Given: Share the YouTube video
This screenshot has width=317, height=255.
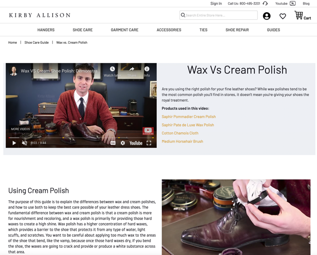Looking at the screenshot, I should point(132,72).
